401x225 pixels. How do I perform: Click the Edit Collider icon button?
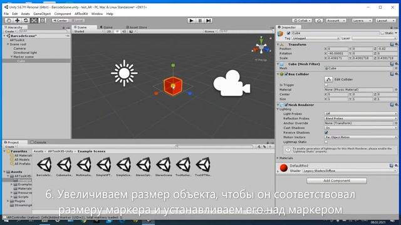(x=328, y=79)
